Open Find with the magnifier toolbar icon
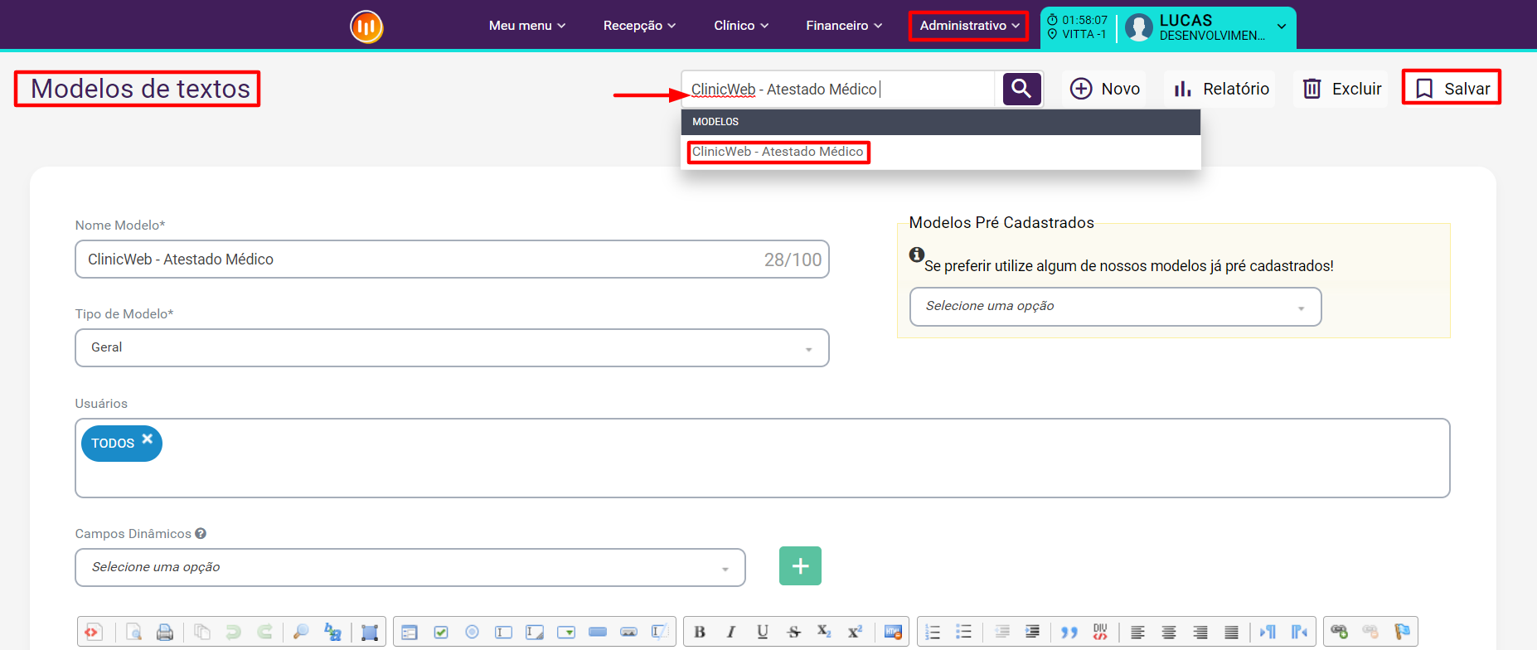The height and width of the screenshot is (650, 1537). [x=301, y=632]
